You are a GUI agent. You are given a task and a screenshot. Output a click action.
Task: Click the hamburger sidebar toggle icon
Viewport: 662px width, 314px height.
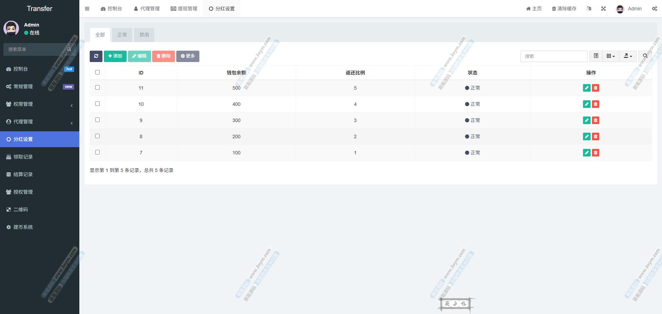pos(87,9)
